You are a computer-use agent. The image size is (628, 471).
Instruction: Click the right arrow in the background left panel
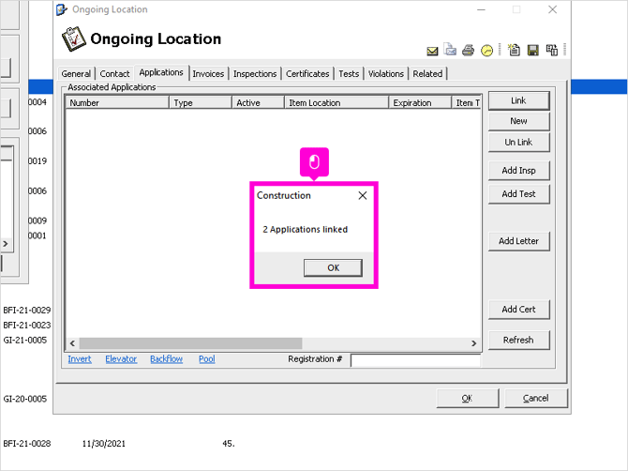coord(6,244)
